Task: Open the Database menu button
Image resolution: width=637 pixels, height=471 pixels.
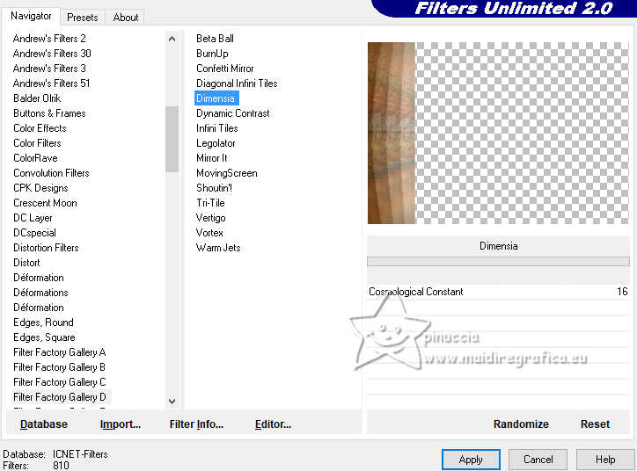Action: pyautogui.click(x=44, y=424)
